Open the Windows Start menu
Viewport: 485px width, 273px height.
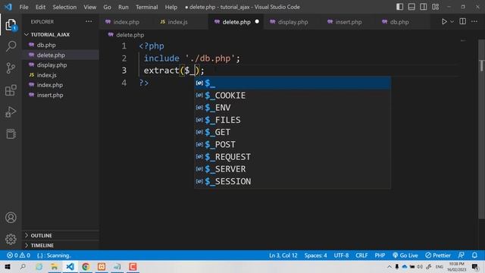pyautogui.click(x=8, y=267)
